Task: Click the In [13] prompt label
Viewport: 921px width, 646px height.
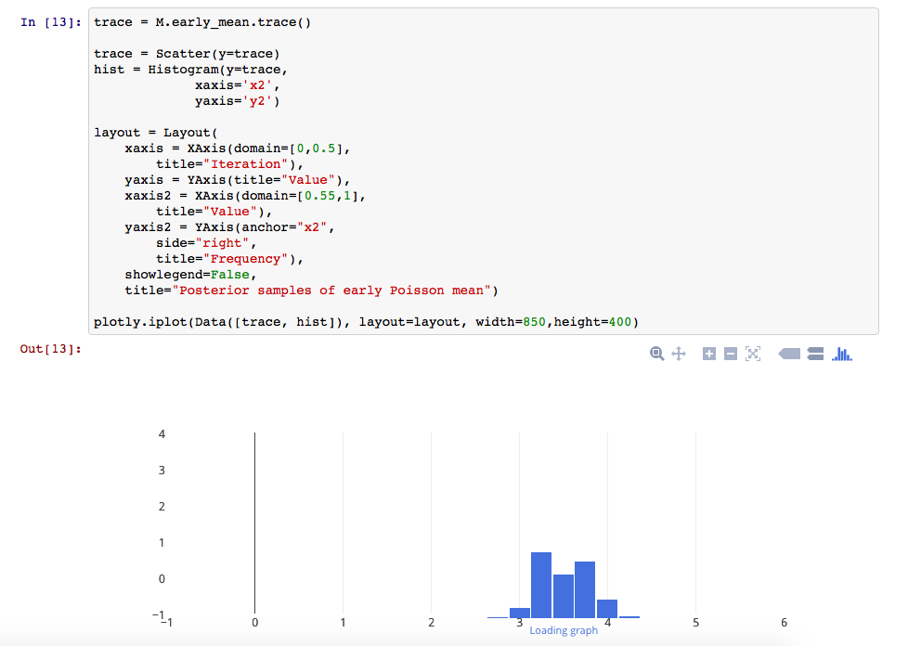Action: point(51,22)
